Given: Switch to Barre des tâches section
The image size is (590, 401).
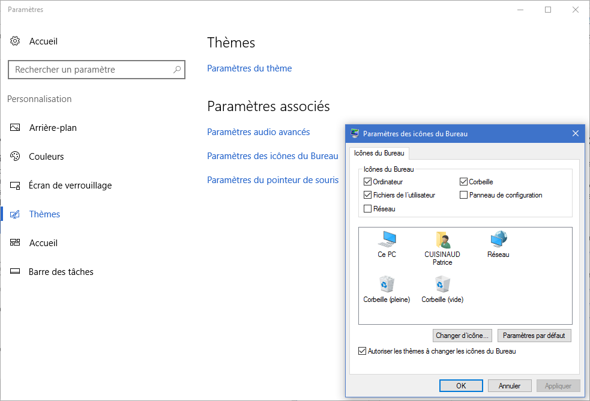Looking at the screenshot, I should point(61,272).
